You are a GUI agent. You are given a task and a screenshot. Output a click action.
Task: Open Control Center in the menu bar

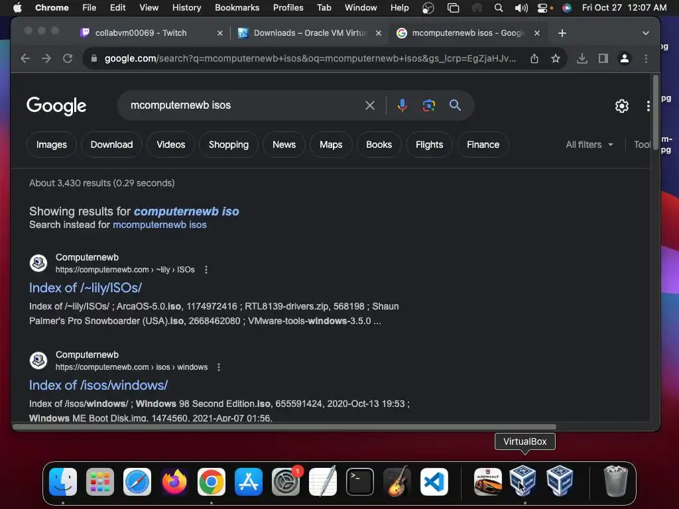click(x=542, y=8)
